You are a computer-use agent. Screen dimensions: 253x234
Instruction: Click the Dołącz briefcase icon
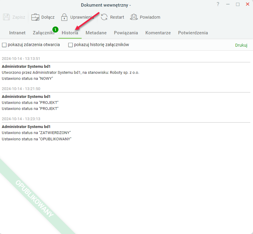35,17
